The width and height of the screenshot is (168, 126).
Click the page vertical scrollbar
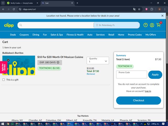tap(167, 40)
